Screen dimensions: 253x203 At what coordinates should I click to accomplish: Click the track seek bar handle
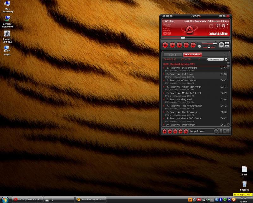183,38
